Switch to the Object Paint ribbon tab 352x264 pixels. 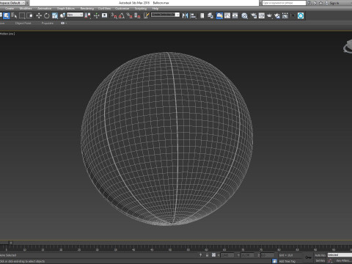23,23
